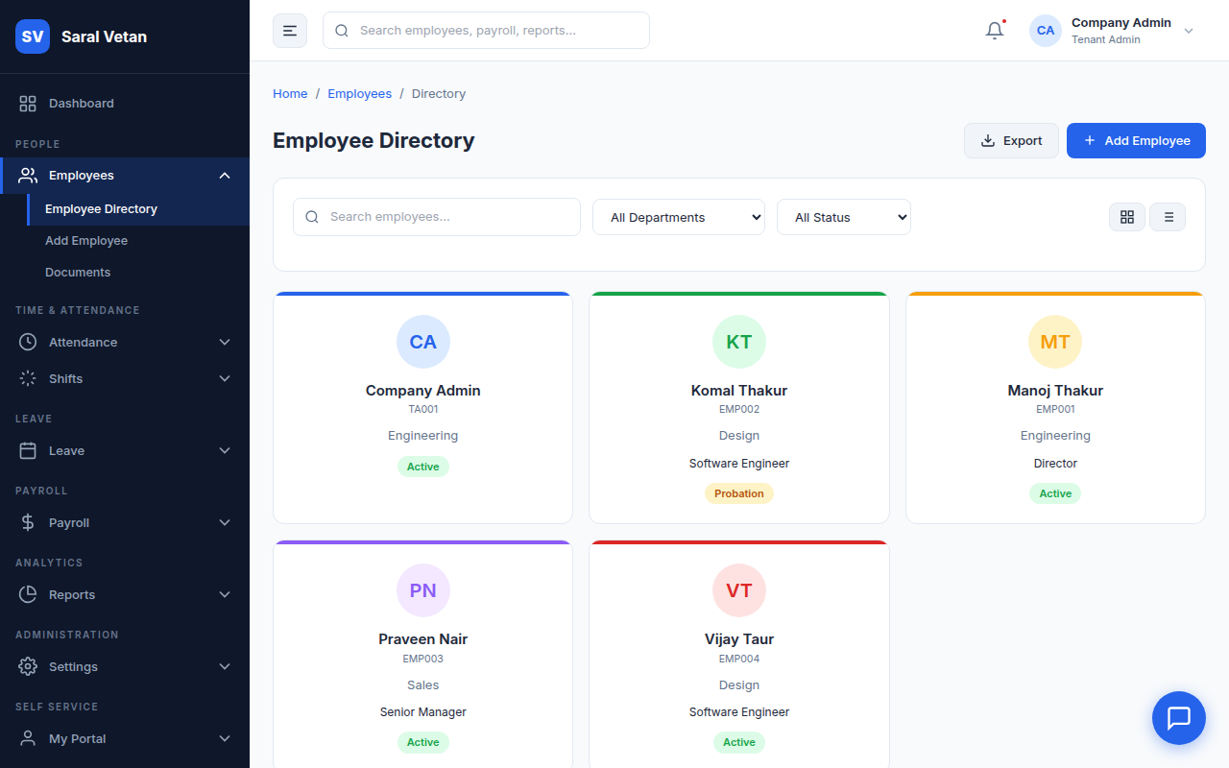Collapse the Employees sidebar section
The image size is (1229, 768).
tap(225, 175)
